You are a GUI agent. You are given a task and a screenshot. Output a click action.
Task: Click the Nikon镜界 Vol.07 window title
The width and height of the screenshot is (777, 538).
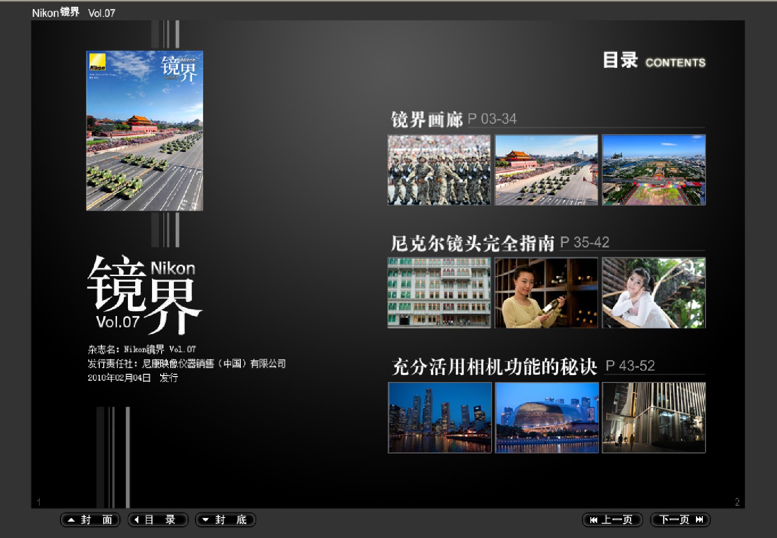[x=73, y=13]
